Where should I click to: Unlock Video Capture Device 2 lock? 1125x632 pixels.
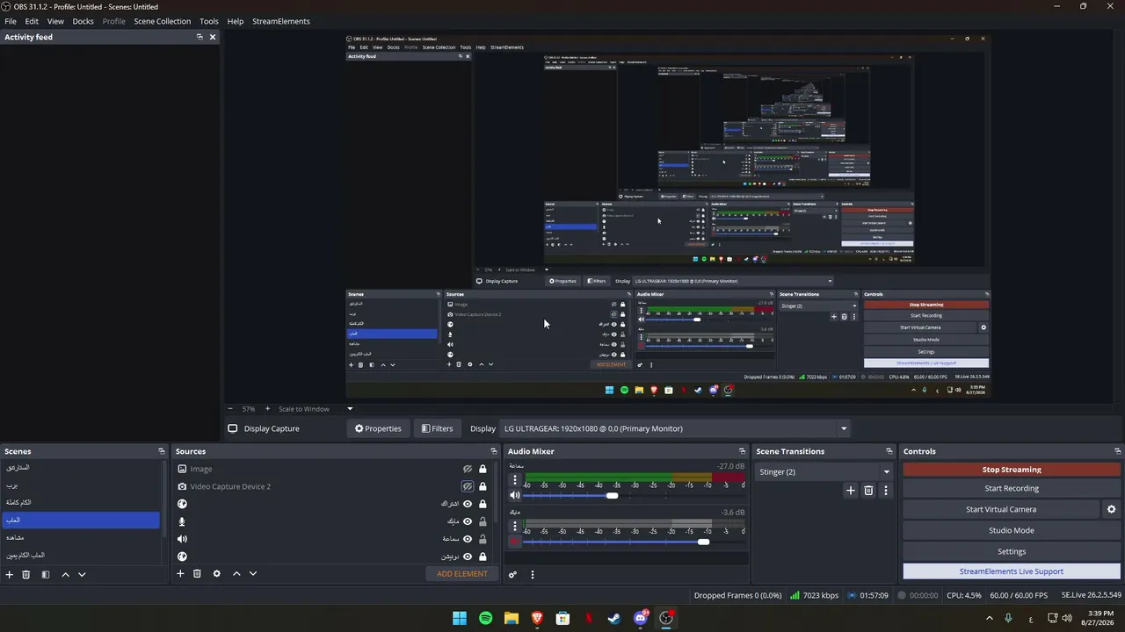pos(483,486)
